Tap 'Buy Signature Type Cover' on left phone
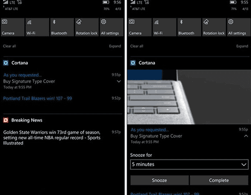 coord(29,81)
